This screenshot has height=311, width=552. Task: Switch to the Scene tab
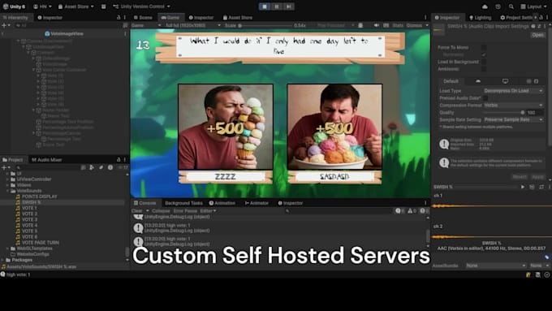click(x=143, y=17)
